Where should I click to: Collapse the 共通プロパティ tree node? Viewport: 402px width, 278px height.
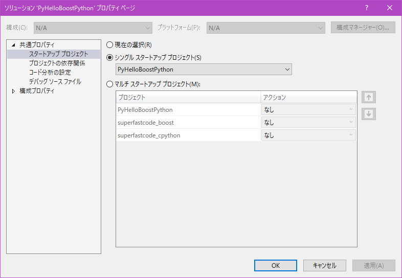click(x=14, y=45)
